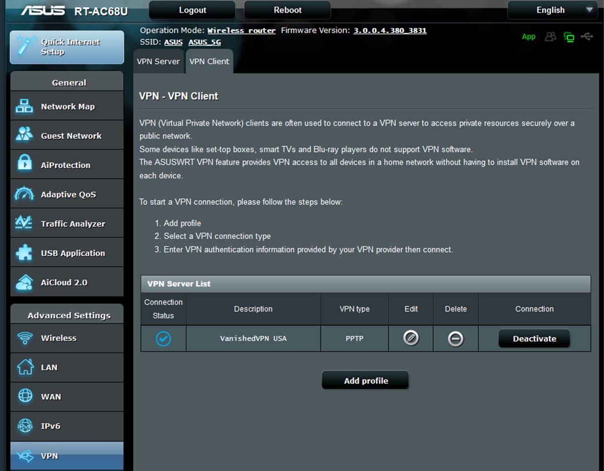Click the General section header

pos(67,82)
